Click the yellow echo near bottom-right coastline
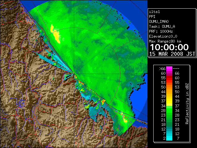The image size is (197, 148). [125, 120]
